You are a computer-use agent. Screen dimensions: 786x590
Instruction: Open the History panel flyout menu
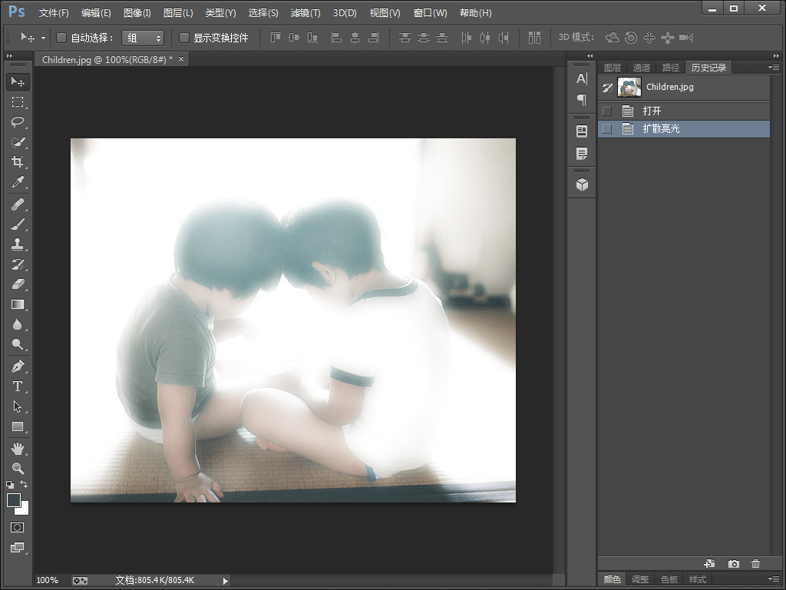(x=774, y=68)
